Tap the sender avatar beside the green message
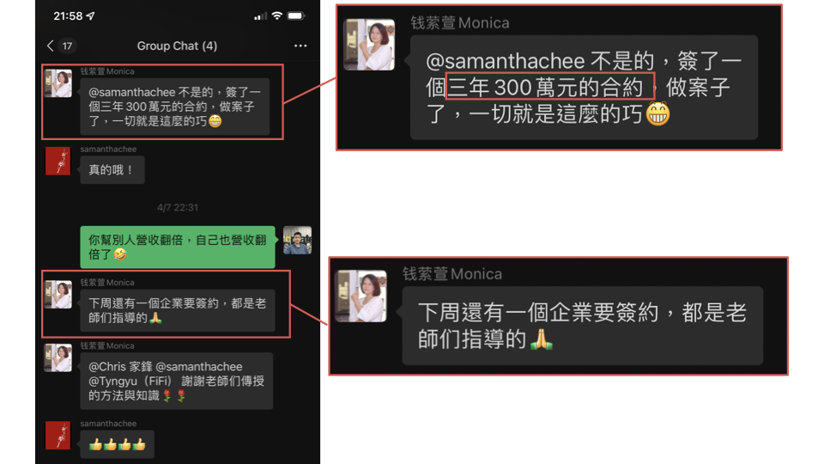 298,241
